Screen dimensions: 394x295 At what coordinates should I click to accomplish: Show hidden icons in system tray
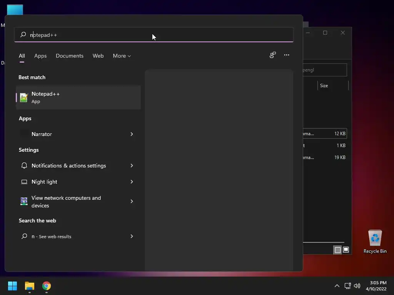pos(337,286)
